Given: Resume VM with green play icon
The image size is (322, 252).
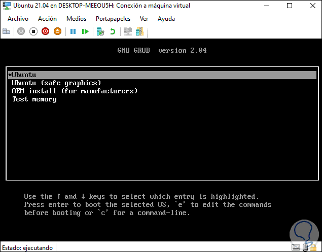Looking at the screenshot, I should coord(85,31).
